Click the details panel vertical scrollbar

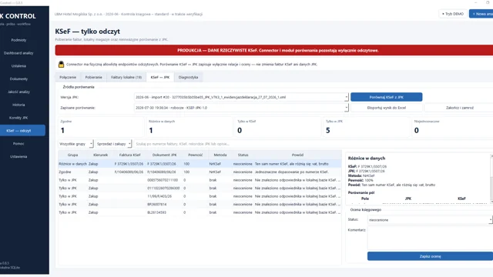click(x=491, y=179)
